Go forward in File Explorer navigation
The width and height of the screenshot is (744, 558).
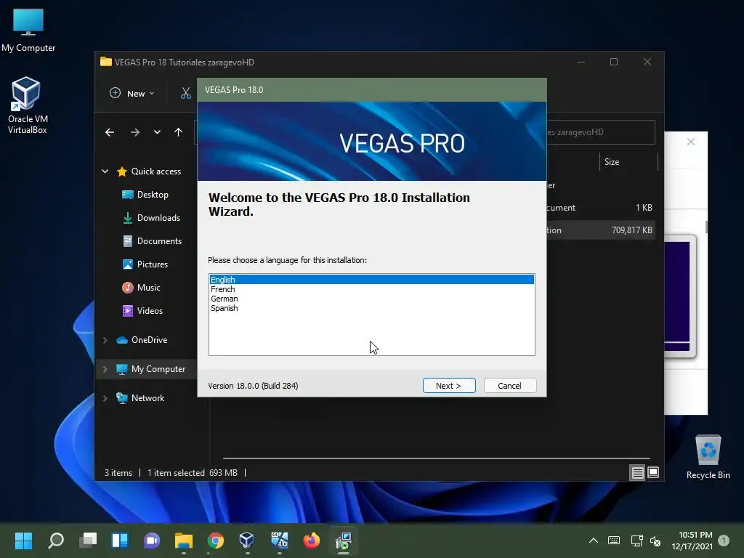(x=134, y=132)
